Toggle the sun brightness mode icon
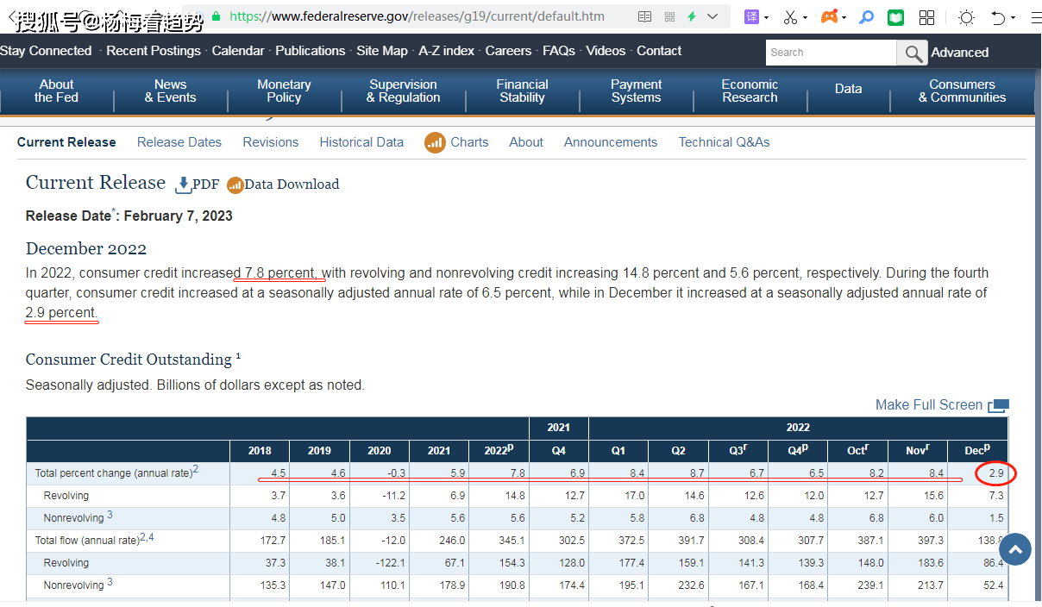This screenshot has width=1042, height=607. (966, 17)
